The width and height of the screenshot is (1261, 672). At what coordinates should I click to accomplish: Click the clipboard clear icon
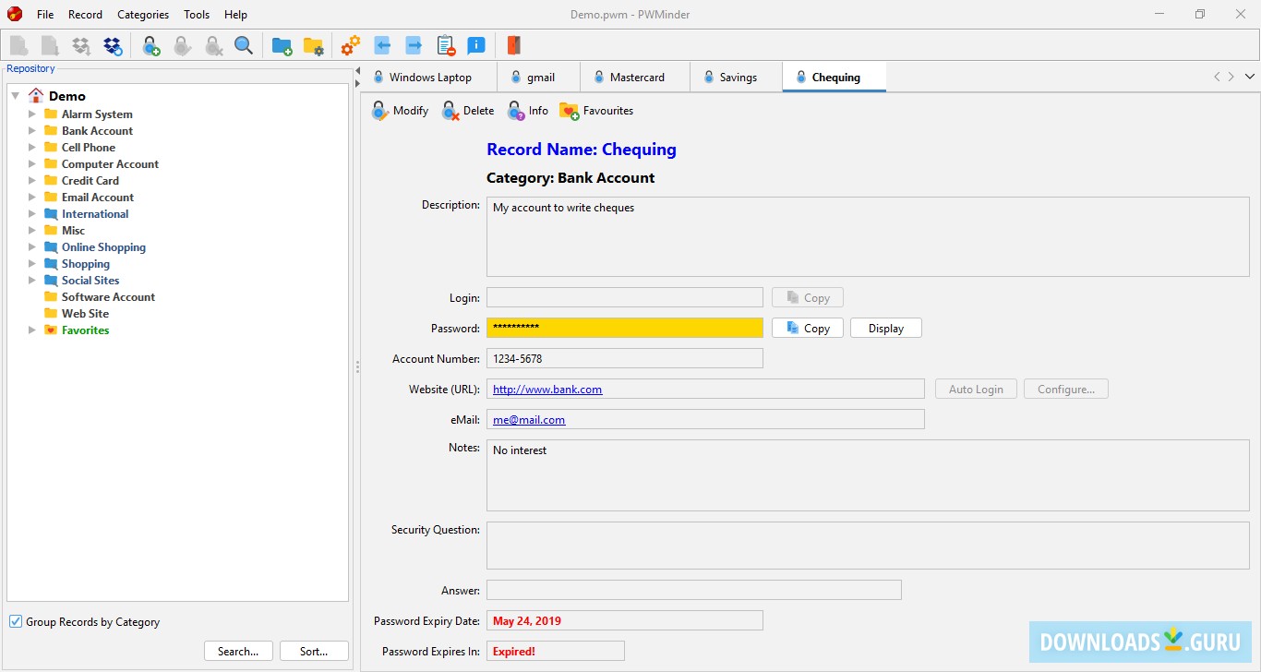[446, 44]
